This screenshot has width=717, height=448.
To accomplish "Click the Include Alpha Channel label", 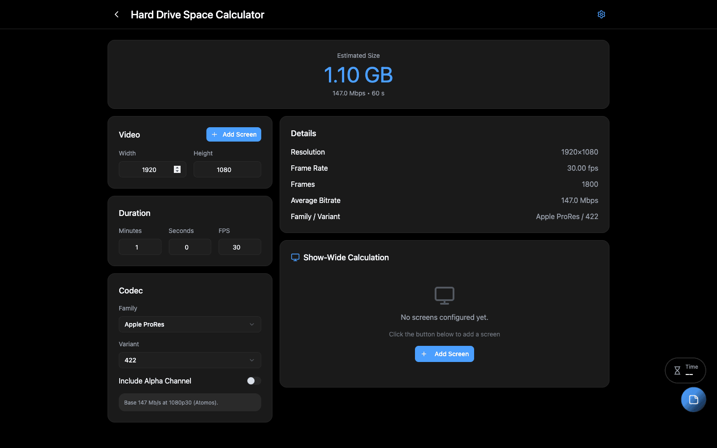I will coord(155,381).
